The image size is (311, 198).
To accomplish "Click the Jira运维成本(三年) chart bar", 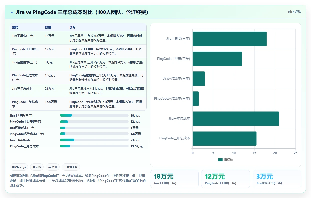I will coord(199,79).
